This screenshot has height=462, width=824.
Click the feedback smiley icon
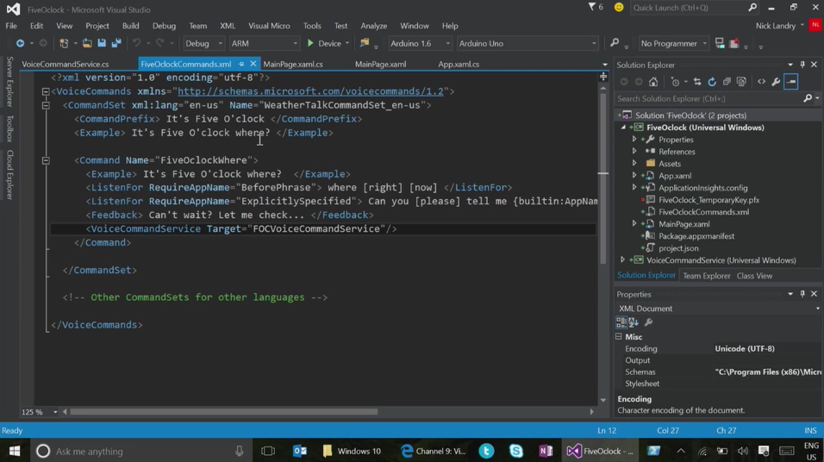coord(619,8)
